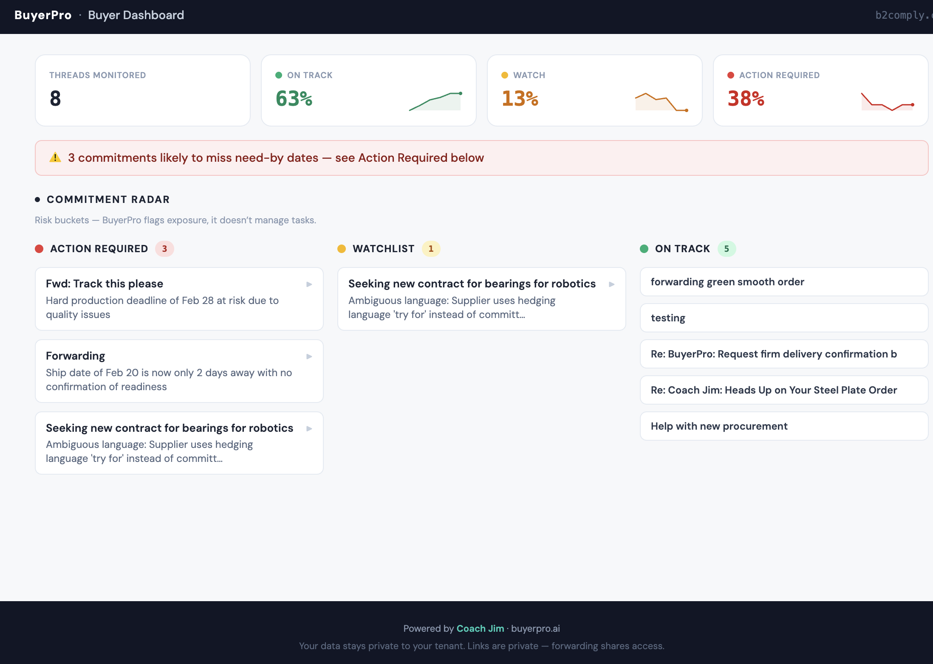Click the bullet icon next to COMMITMENT RADAR
The width and height of the screenshot is (933, 664).
(x=37, y=199)
